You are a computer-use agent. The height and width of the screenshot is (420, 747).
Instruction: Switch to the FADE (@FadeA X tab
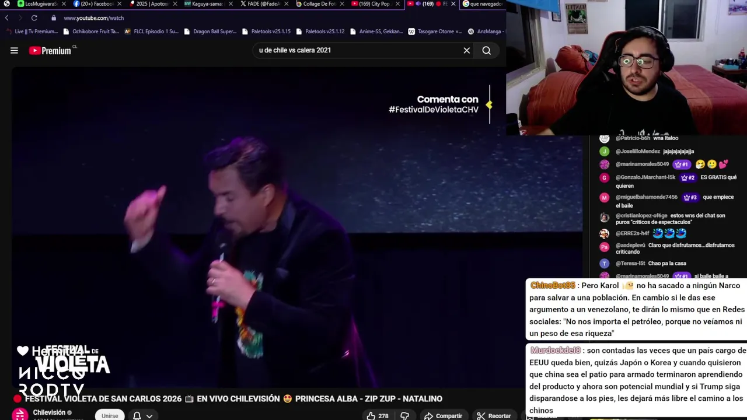pos(260,4)
